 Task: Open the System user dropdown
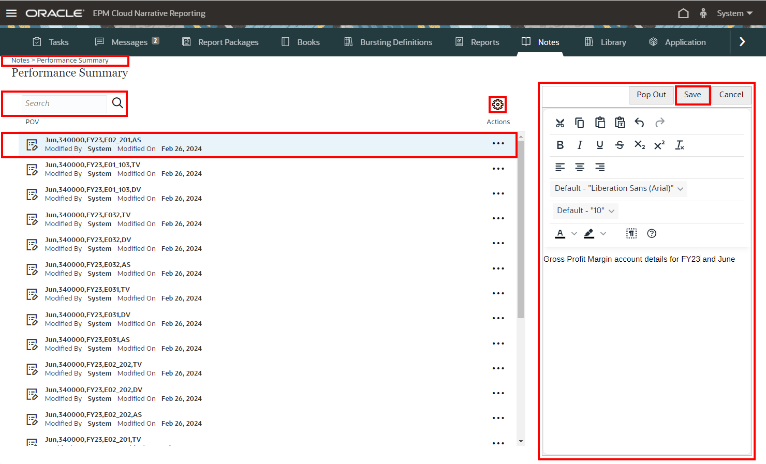pos(734,13)
